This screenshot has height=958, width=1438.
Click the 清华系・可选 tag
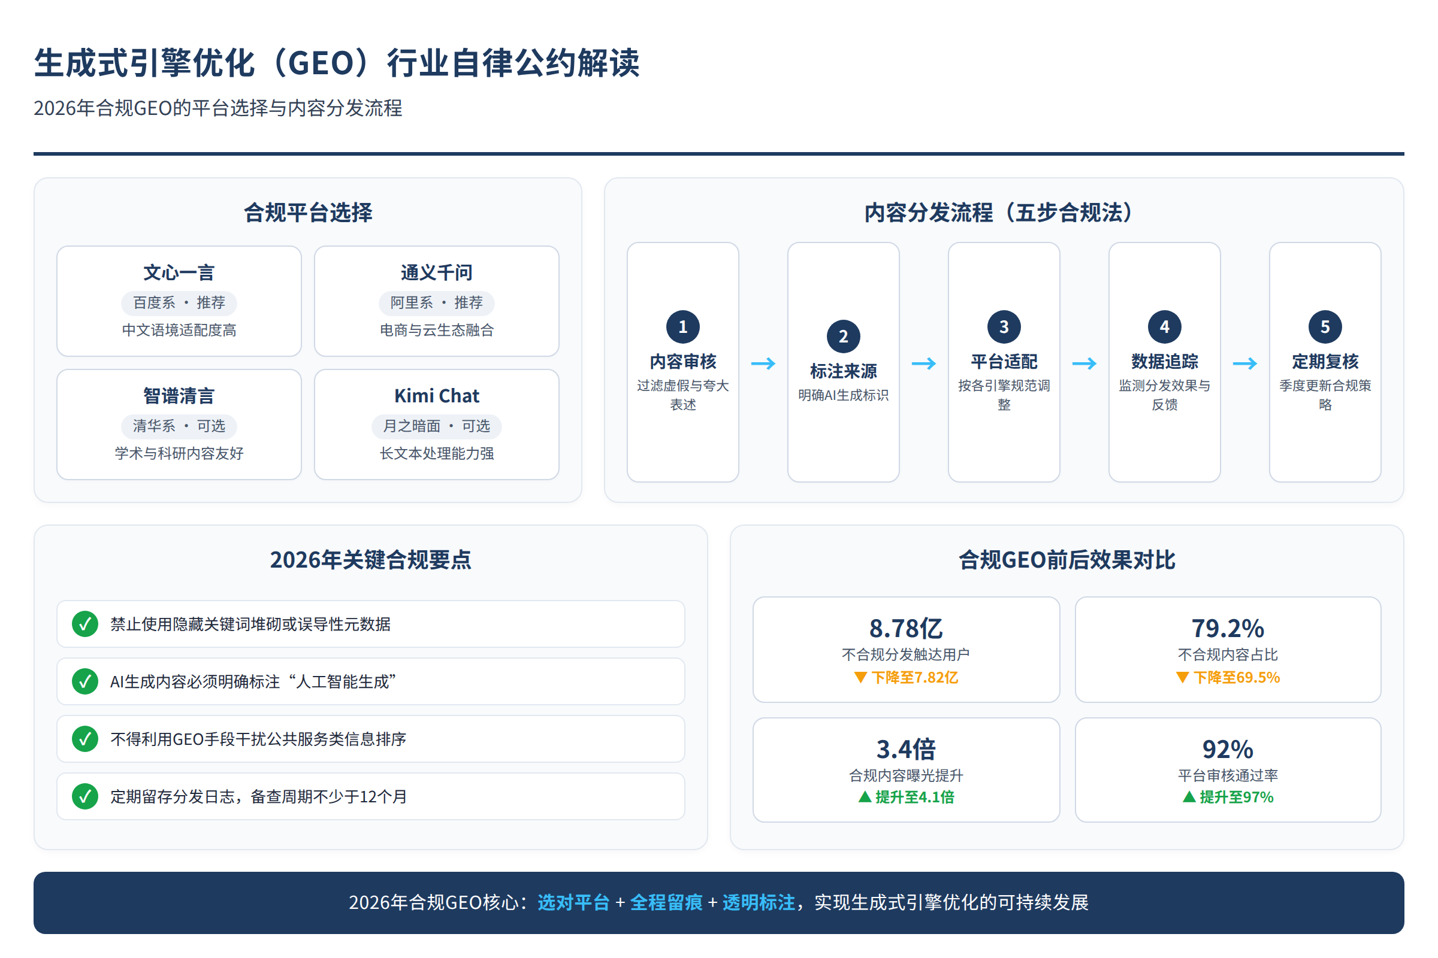click(179, 426)
